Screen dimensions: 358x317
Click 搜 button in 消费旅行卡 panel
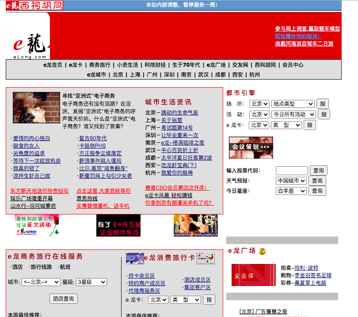209,300
